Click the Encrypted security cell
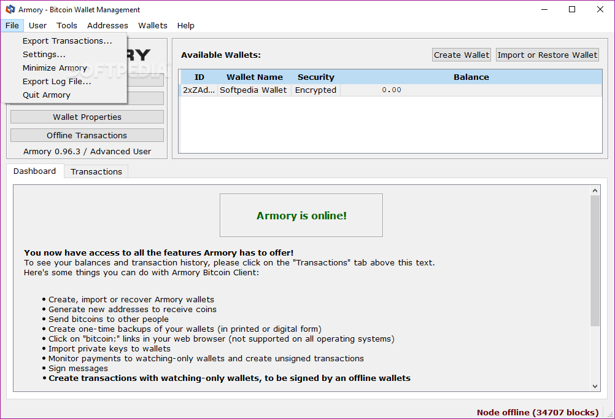This screenshot has width=615, height=419. point(315,90)
